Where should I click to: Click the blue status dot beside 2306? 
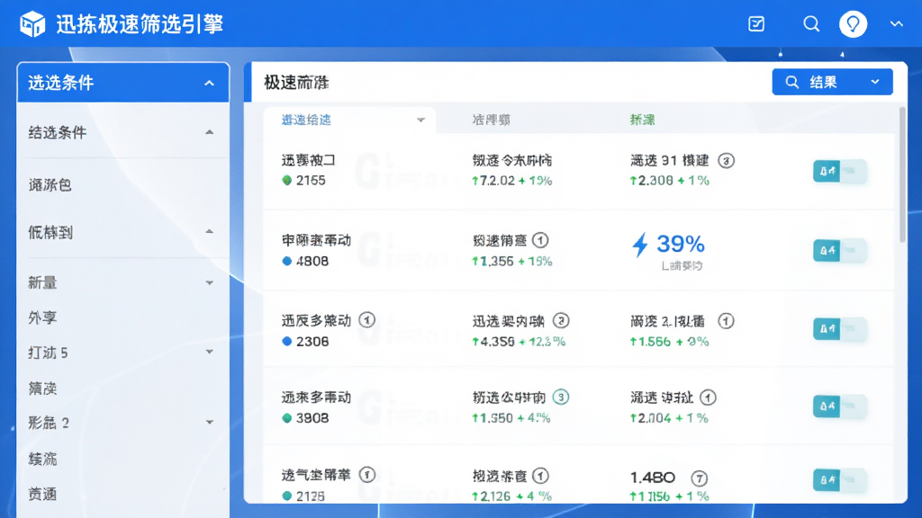point(287,341)
